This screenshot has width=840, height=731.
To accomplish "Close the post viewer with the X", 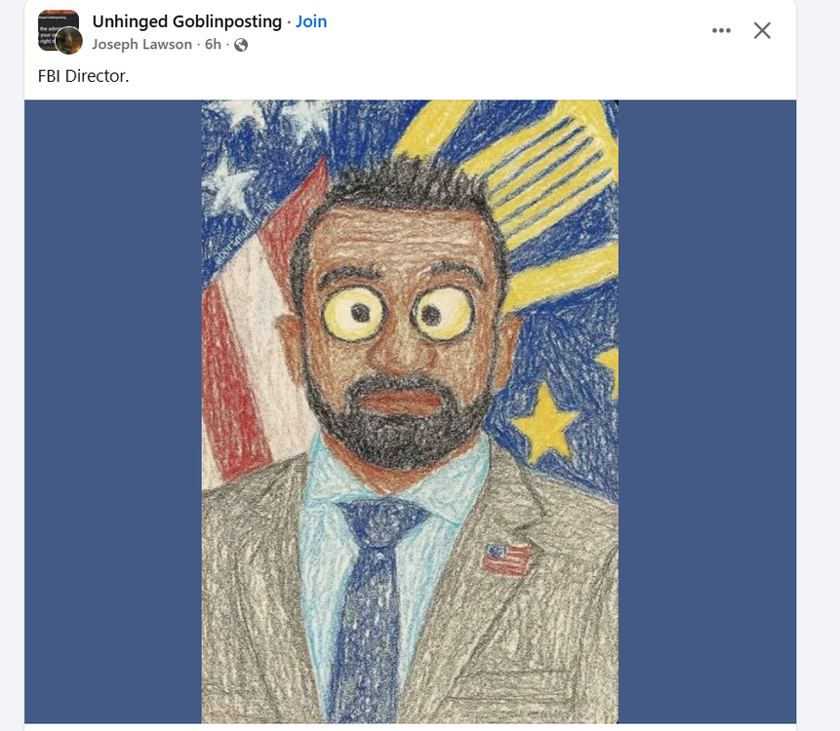I will coord(762,30).
